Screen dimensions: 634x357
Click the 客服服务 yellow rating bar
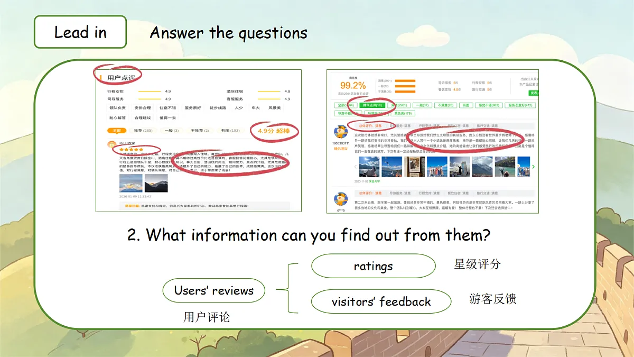(269, 99)
